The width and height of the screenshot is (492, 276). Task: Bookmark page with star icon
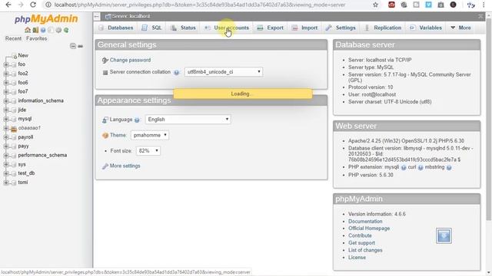pyautogui.click(x=376, y=5)
